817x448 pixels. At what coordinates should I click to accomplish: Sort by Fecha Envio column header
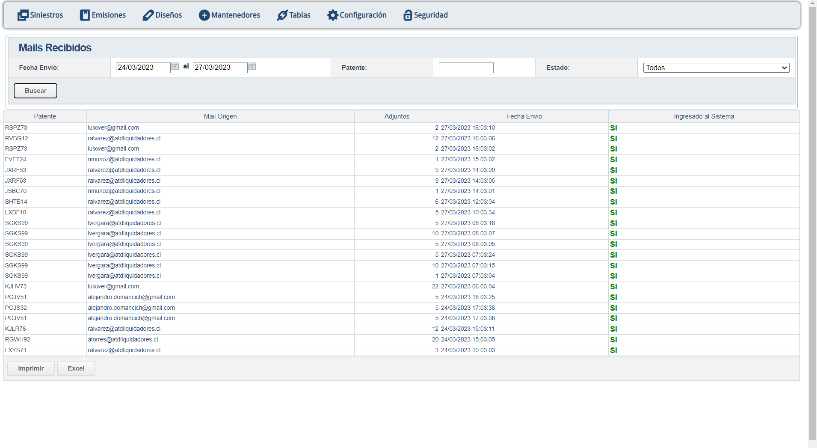(524, 116)
